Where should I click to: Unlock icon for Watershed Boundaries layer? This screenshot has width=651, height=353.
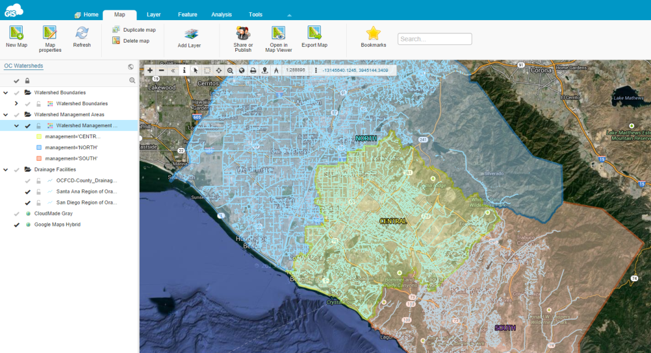[38, 104]
